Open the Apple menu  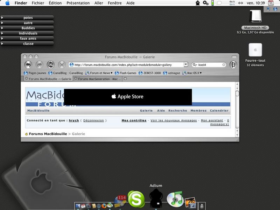point(7,3)
